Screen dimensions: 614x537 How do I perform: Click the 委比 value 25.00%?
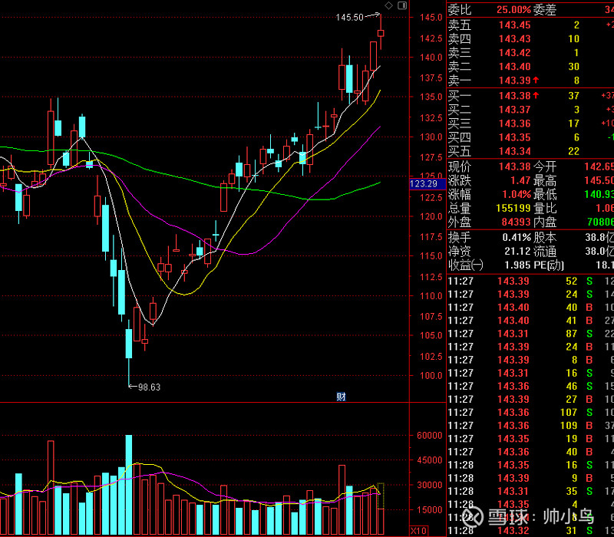[513, 10]
